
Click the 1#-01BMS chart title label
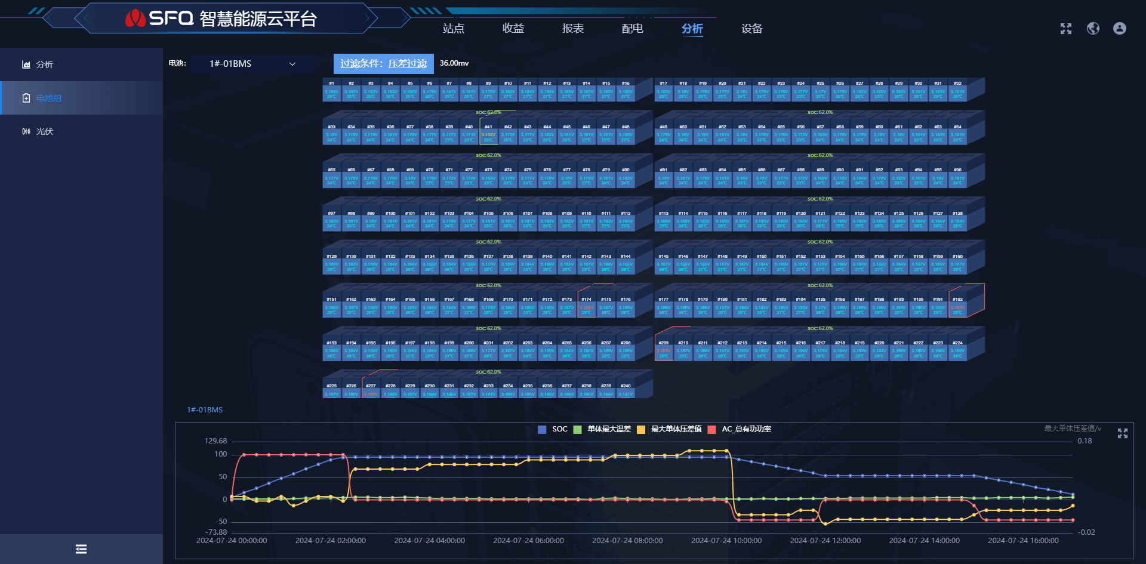[205, 410]
